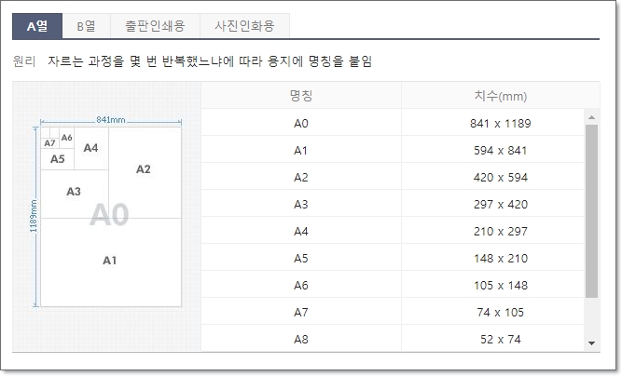
Task: Click the vertical scrollbar thumb
Action: click(591, 211)
